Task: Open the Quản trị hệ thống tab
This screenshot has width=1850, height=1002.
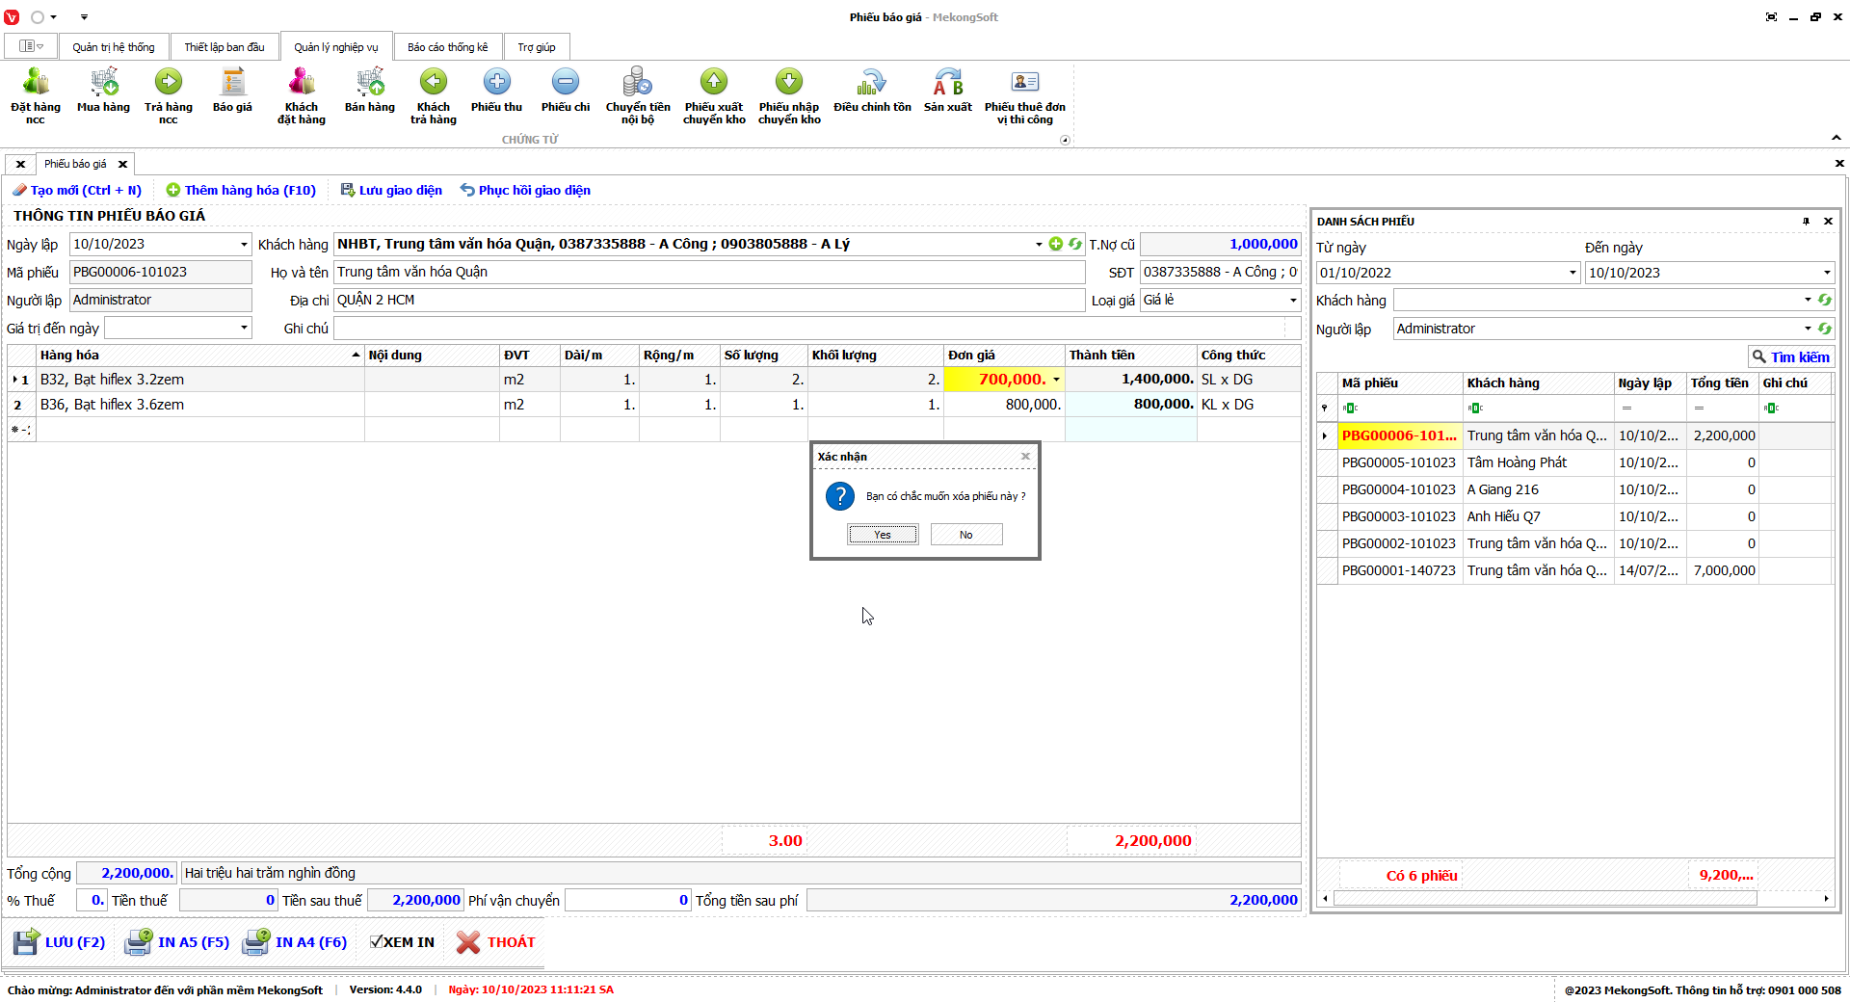Action: pos(113,47)
